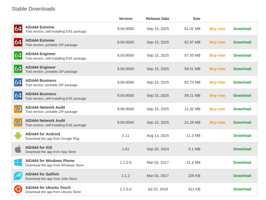This screenshot has height=200, width=266.
Task: Click the 61.02 MB size value
Action: coord(192,29)
